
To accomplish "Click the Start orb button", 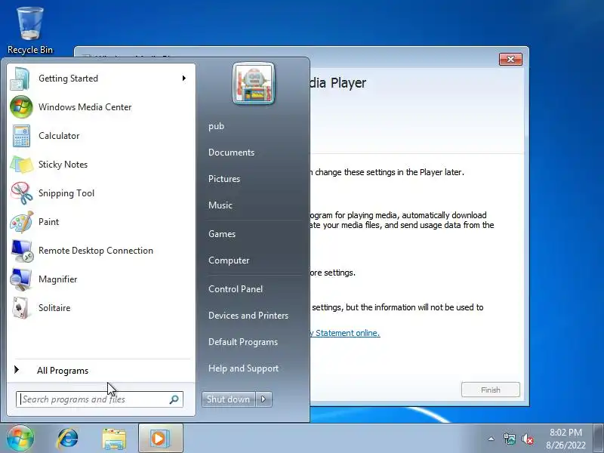I will click(20, 439).
